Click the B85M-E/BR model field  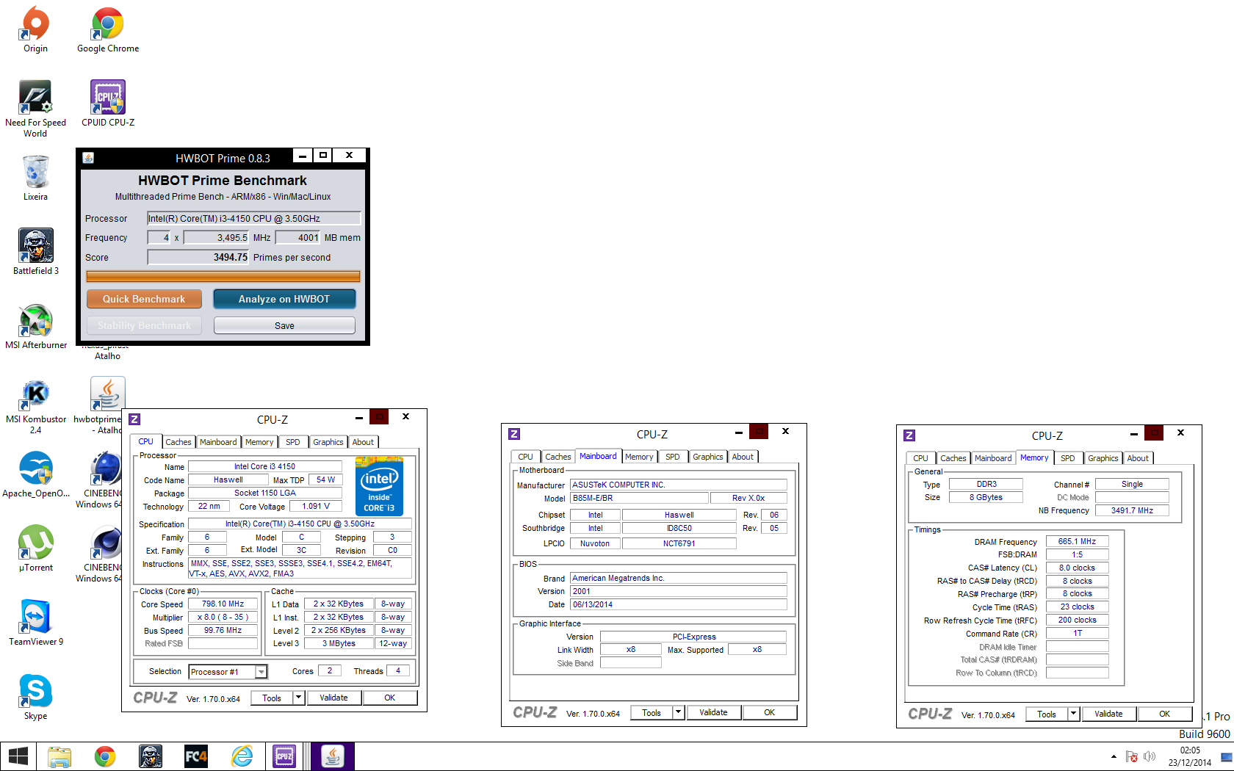[x=639, y=498]
